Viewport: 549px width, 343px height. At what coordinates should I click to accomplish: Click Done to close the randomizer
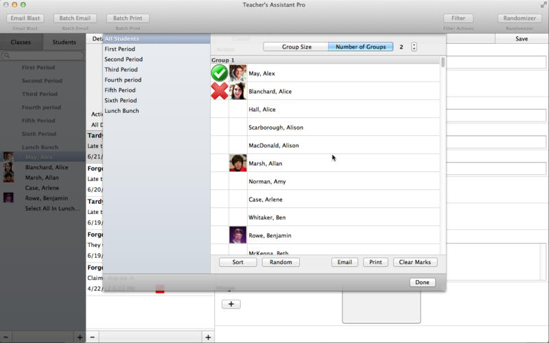[x=422, y=283]
